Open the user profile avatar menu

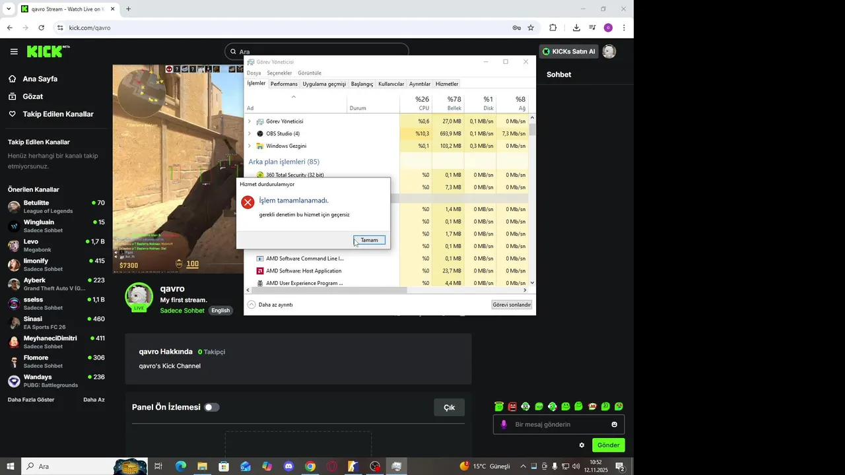click(x=609, y=51)
